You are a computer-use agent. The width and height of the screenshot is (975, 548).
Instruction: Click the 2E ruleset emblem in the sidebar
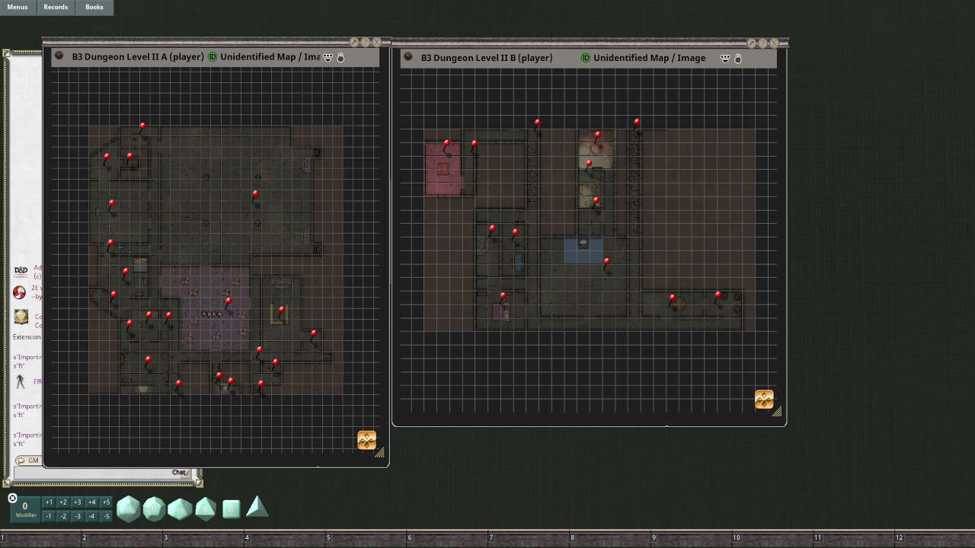19,293
